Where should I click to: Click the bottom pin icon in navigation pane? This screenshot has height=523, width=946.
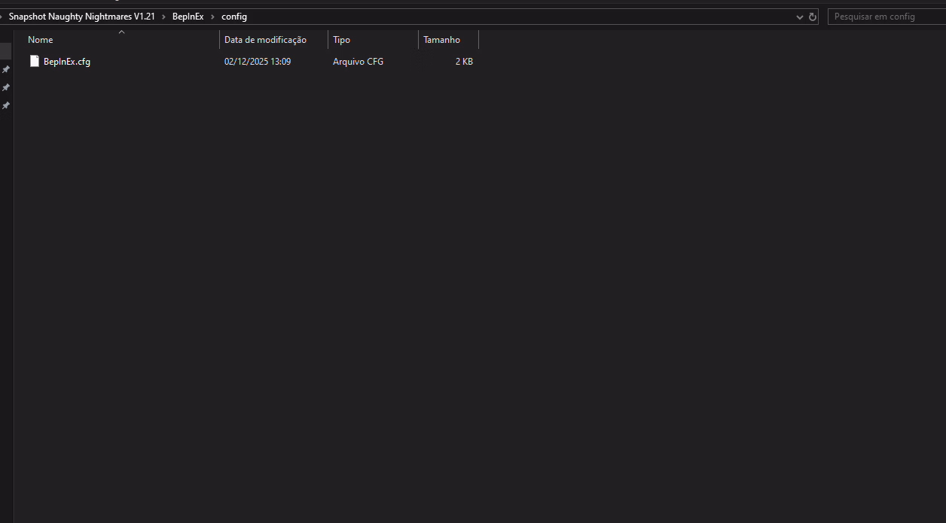tap(6, 105)
